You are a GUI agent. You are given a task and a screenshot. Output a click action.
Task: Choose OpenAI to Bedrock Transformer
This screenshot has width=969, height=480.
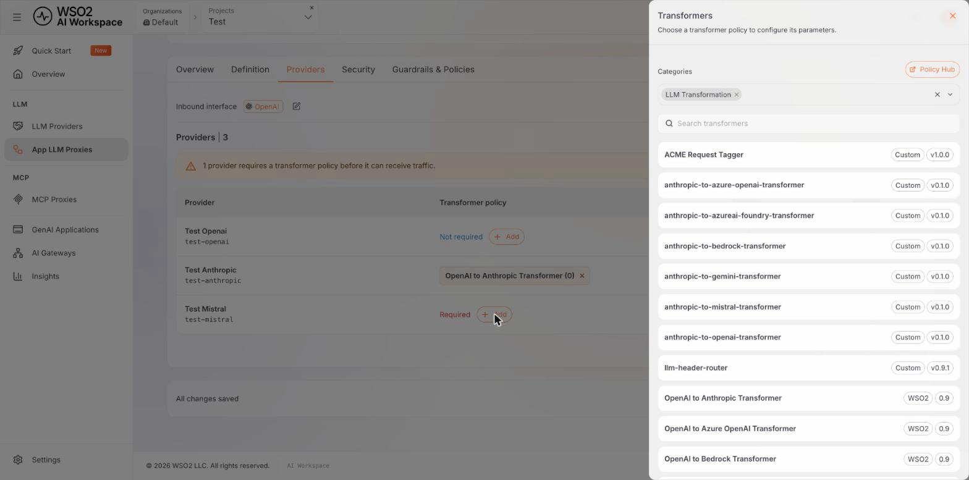pyautogui.click(x=808, y=459)
